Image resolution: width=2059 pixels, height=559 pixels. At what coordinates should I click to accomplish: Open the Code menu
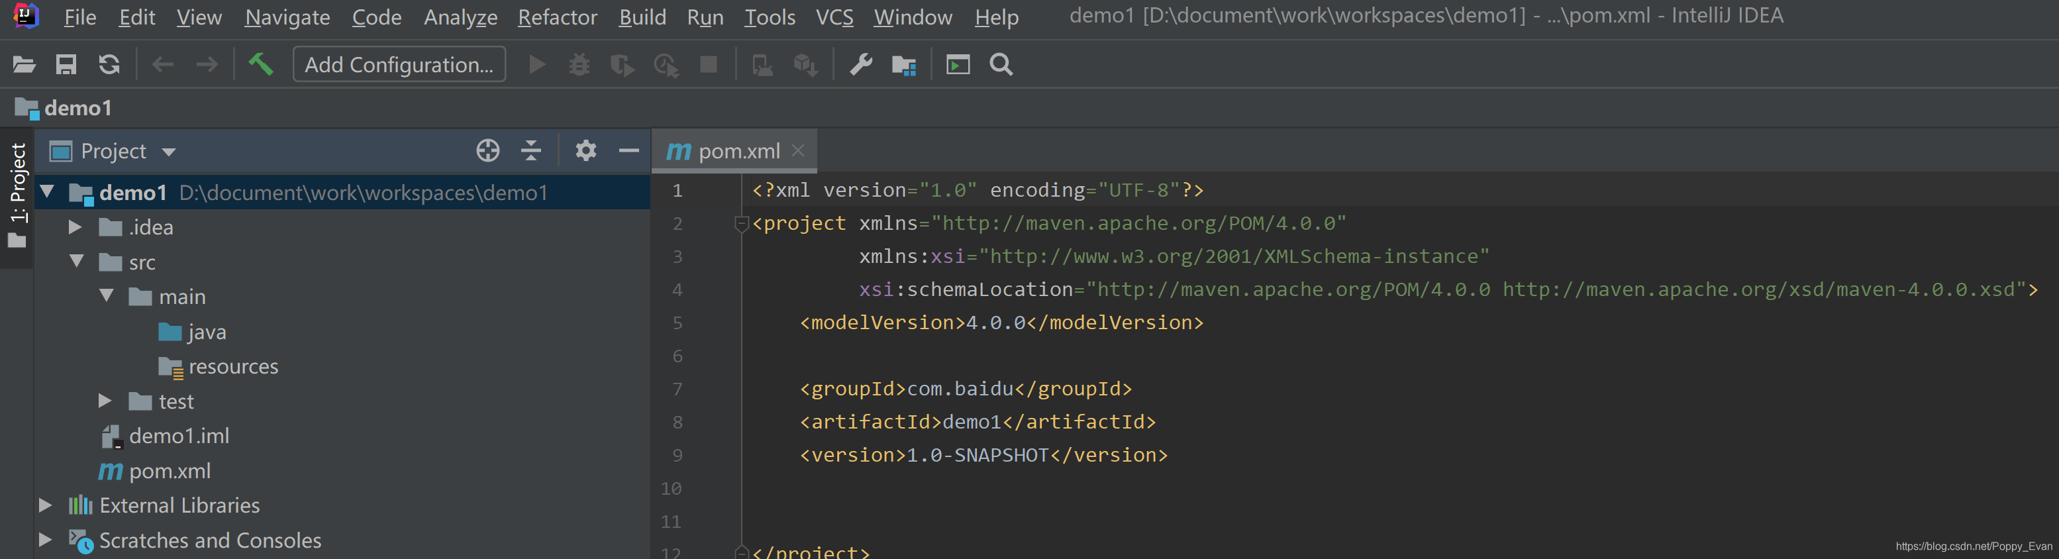coord(376,17)
